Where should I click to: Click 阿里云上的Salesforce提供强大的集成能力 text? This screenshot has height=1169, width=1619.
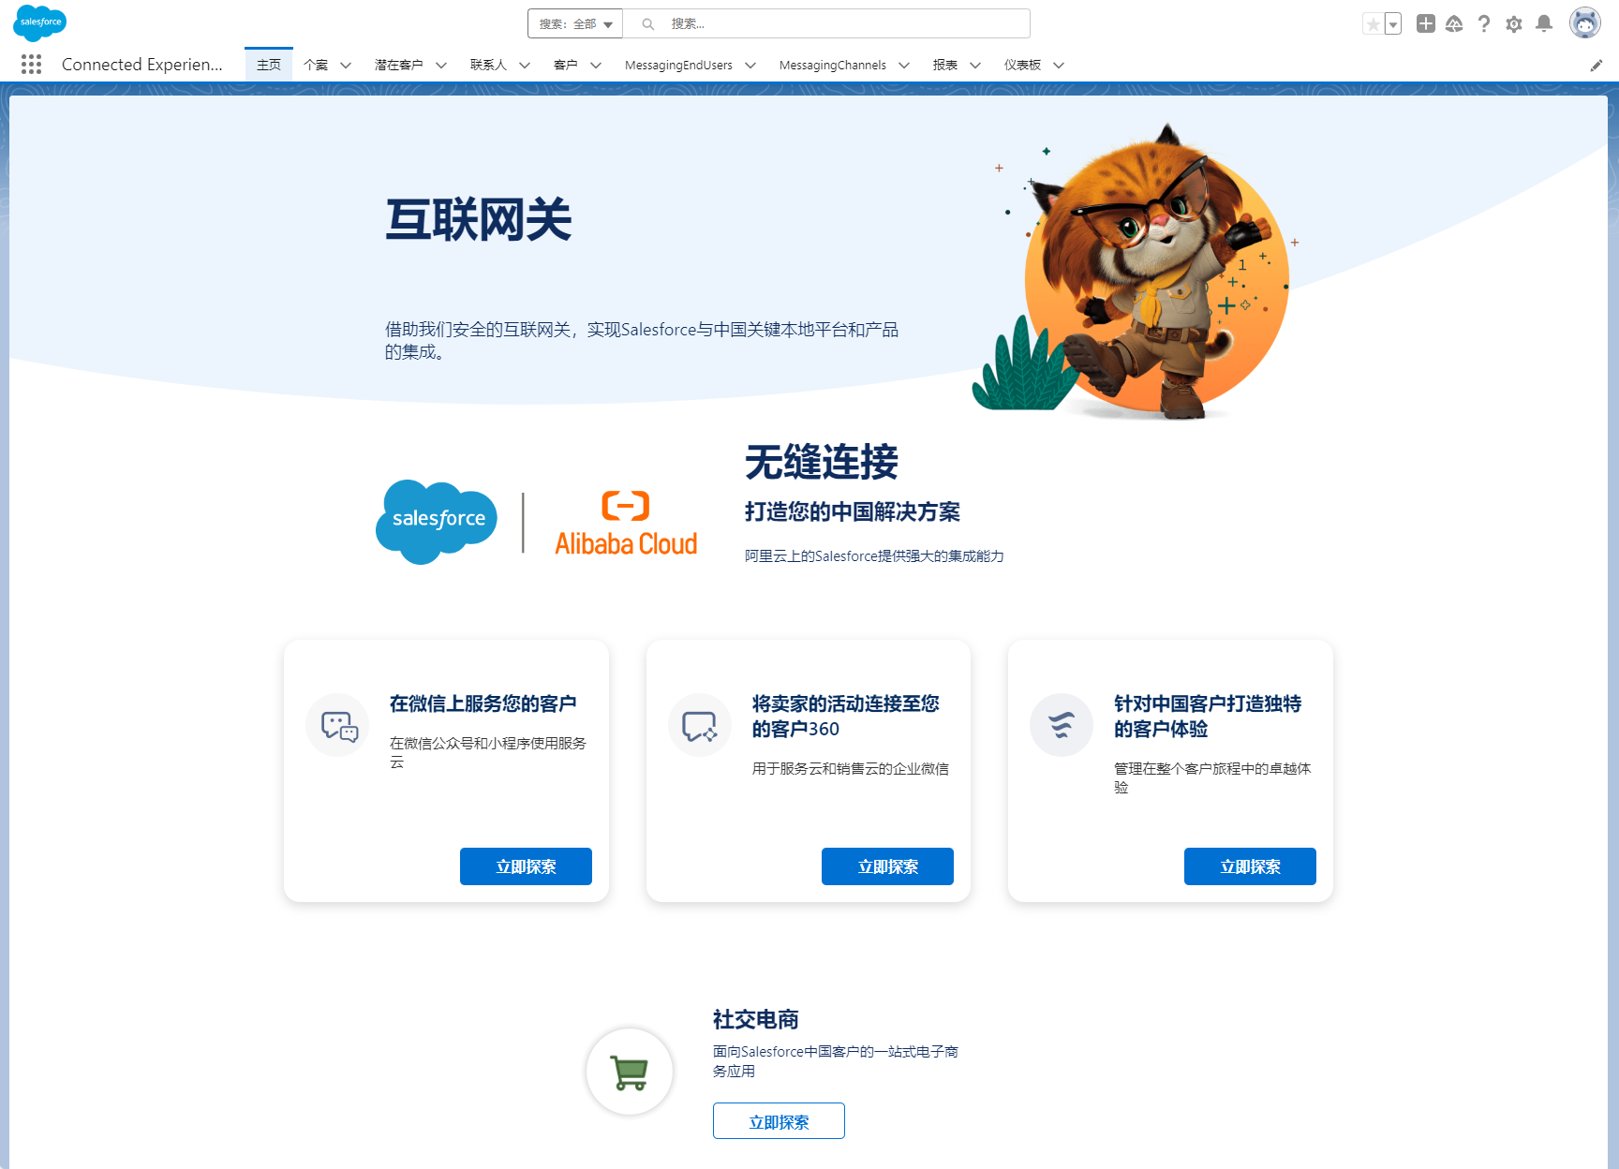click(x=874, y=556)
